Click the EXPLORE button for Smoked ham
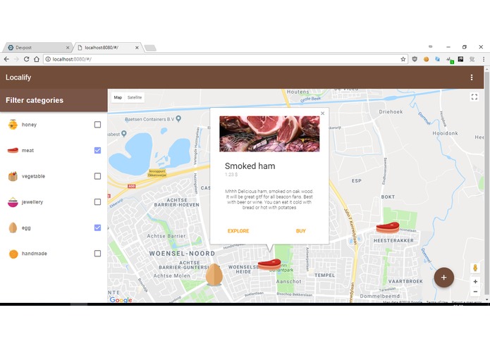 pyautogui.click(x=238, y=231)
